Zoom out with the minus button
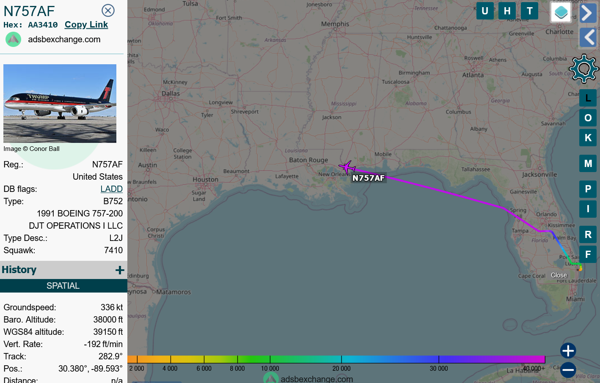Screen dimensions: 600x383 click(x=568, y=370)
